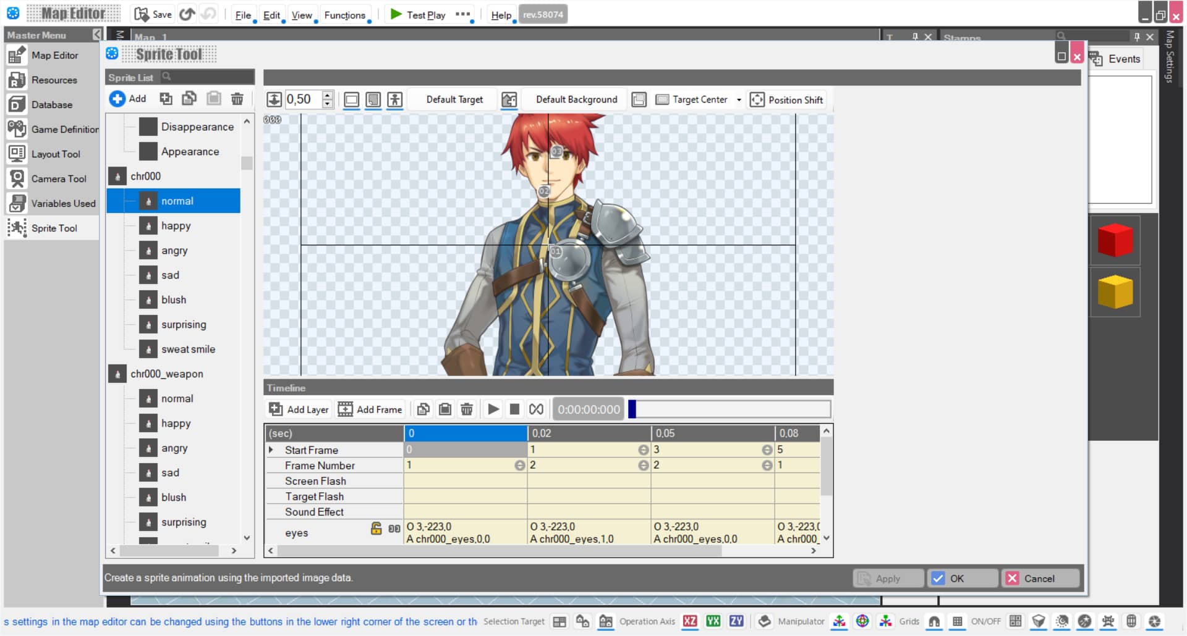Click the Position Shift button
The image size is (1187, 636).
(787, 100)
